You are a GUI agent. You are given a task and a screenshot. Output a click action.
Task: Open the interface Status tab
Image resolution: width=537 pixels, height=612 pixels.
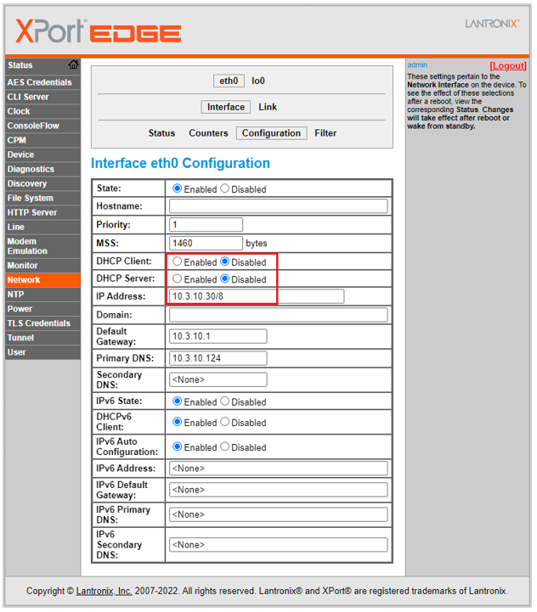(x=161, y=133)
